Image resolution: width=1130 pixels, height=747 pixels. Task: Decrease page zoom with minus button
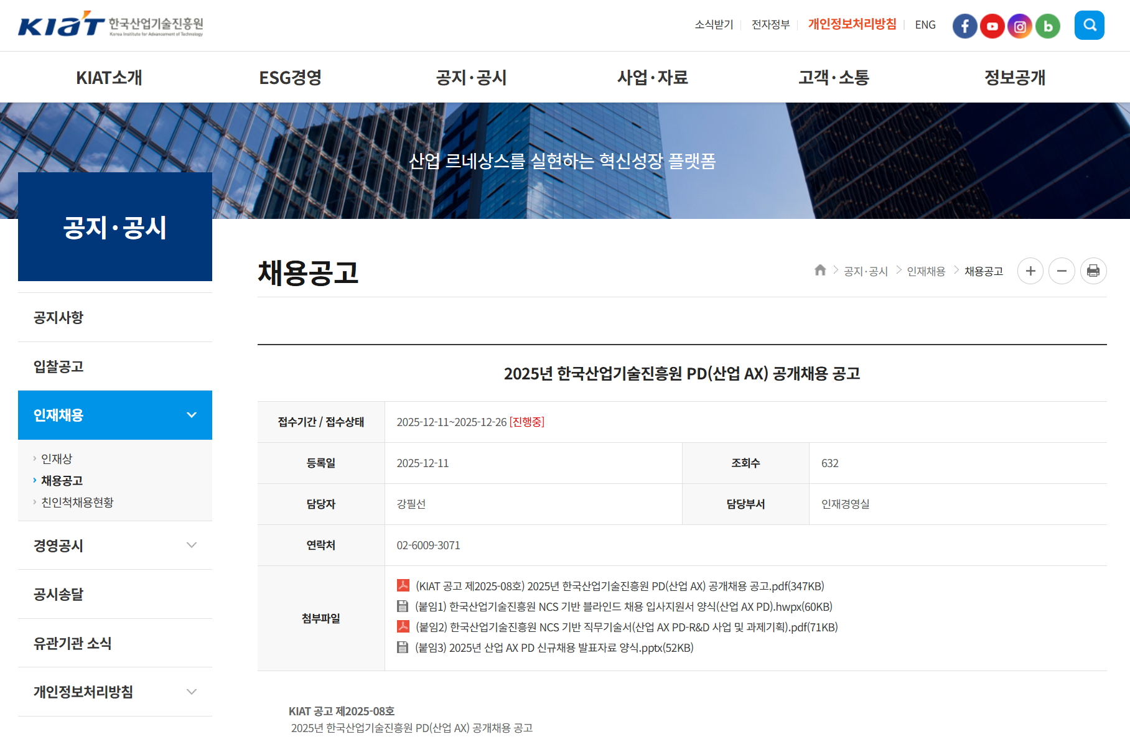1062,271
